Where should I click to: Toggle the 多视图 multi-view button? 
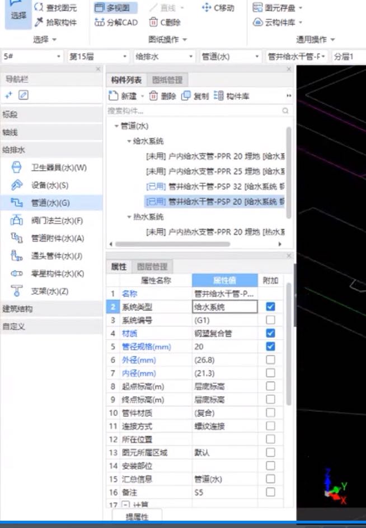(x=116, y=7)
